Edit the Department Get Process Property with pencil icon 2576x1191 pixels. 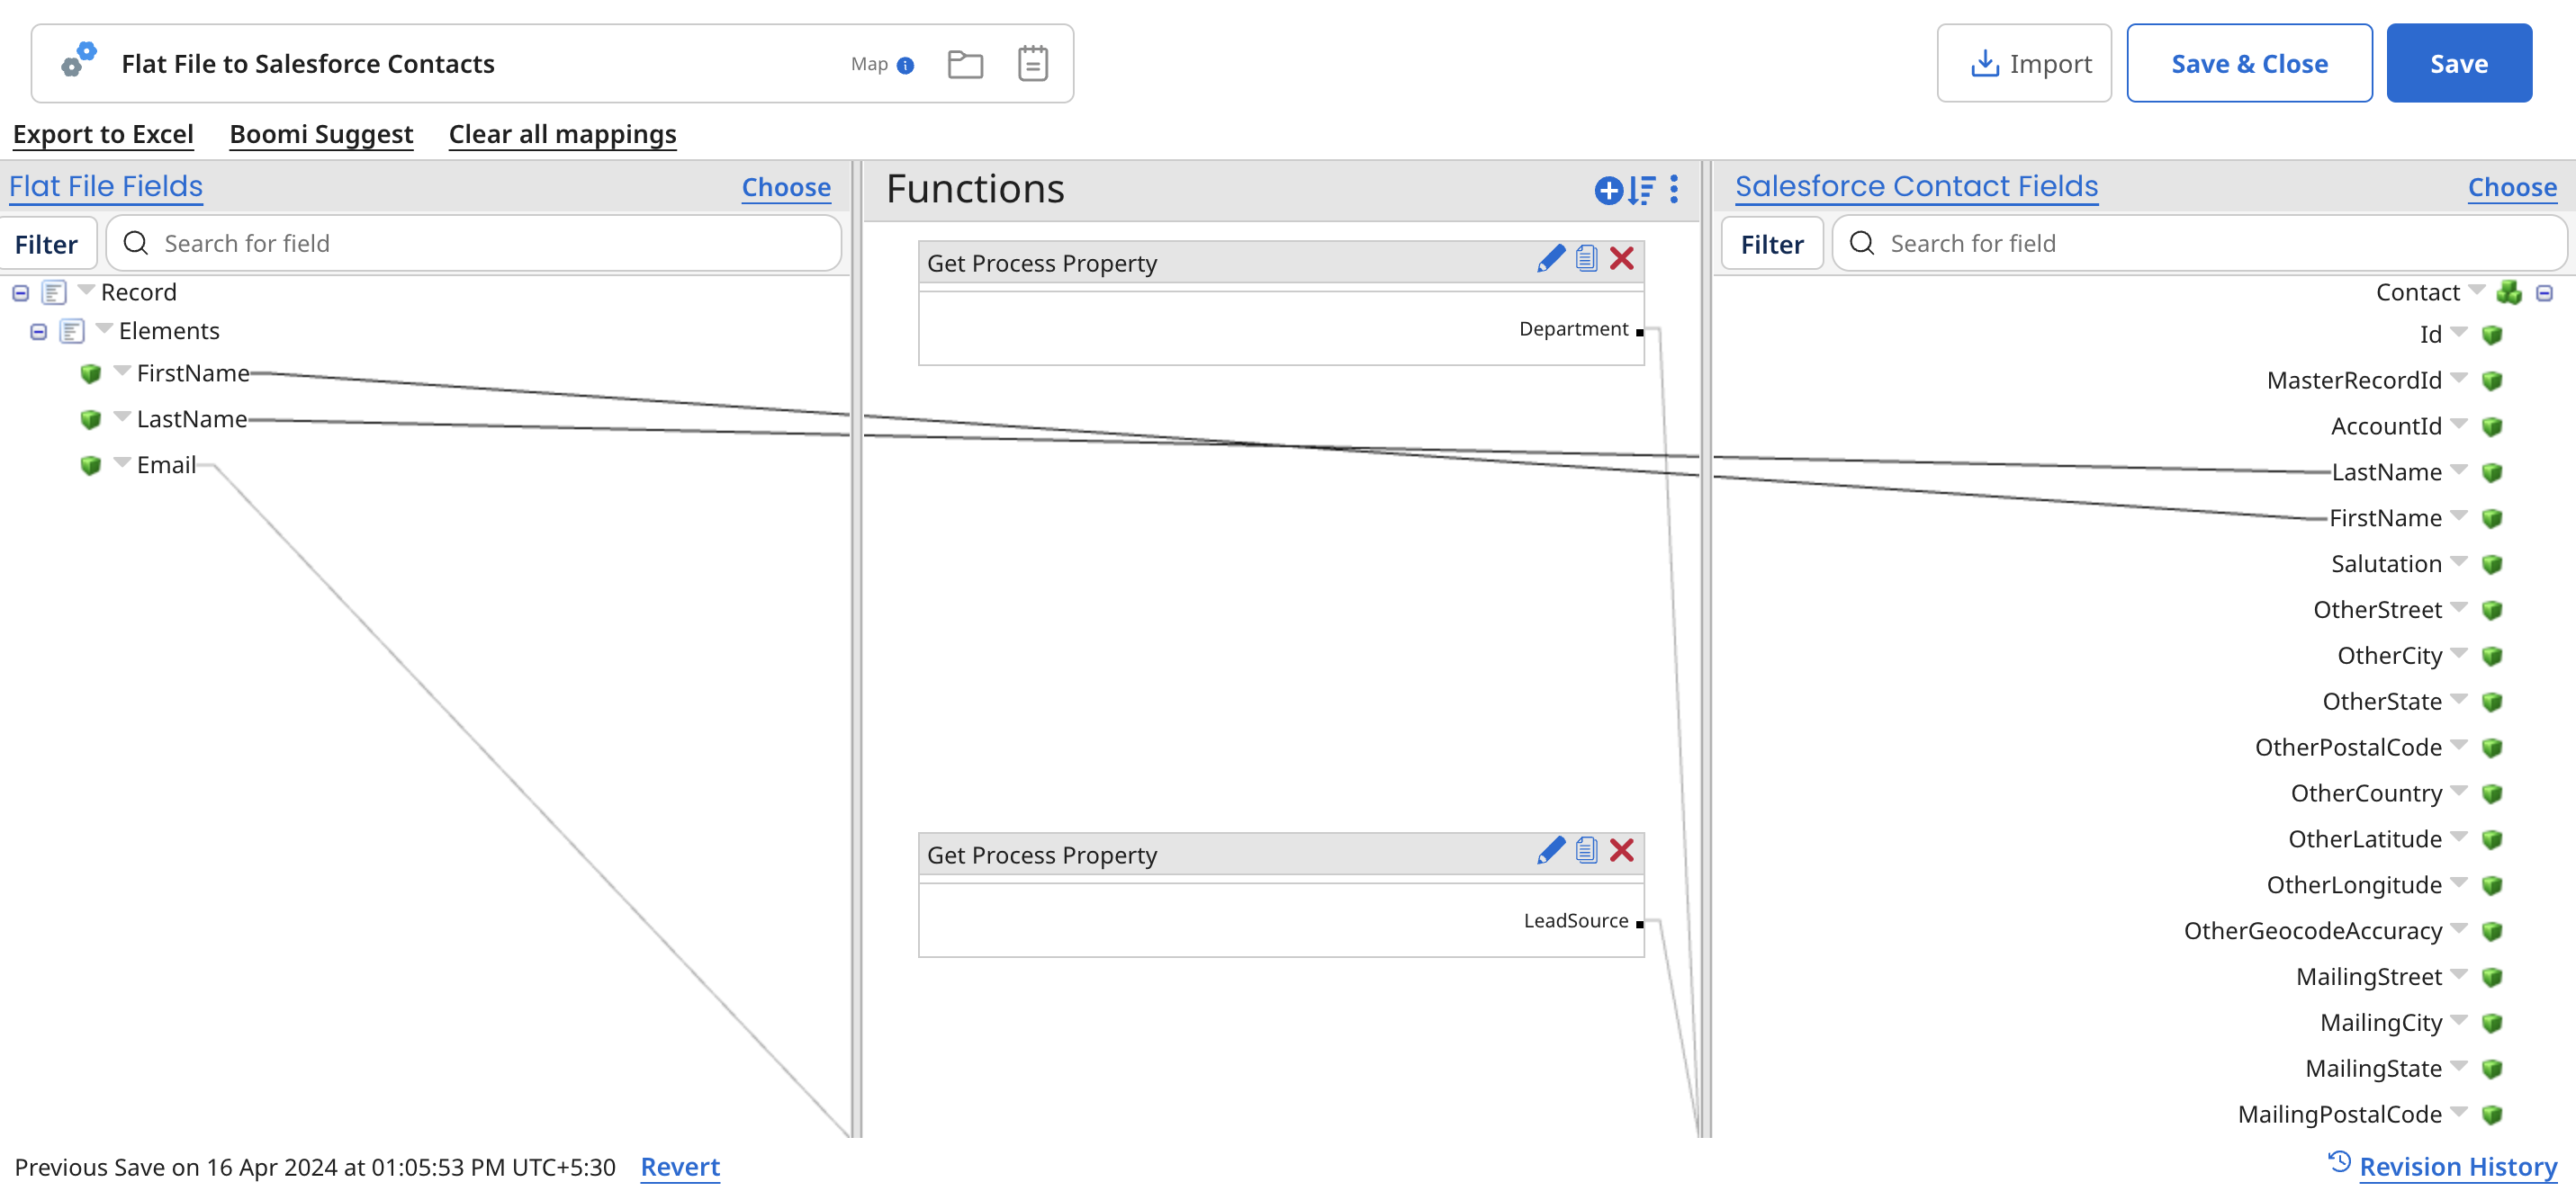click(x=1551, y=258)
